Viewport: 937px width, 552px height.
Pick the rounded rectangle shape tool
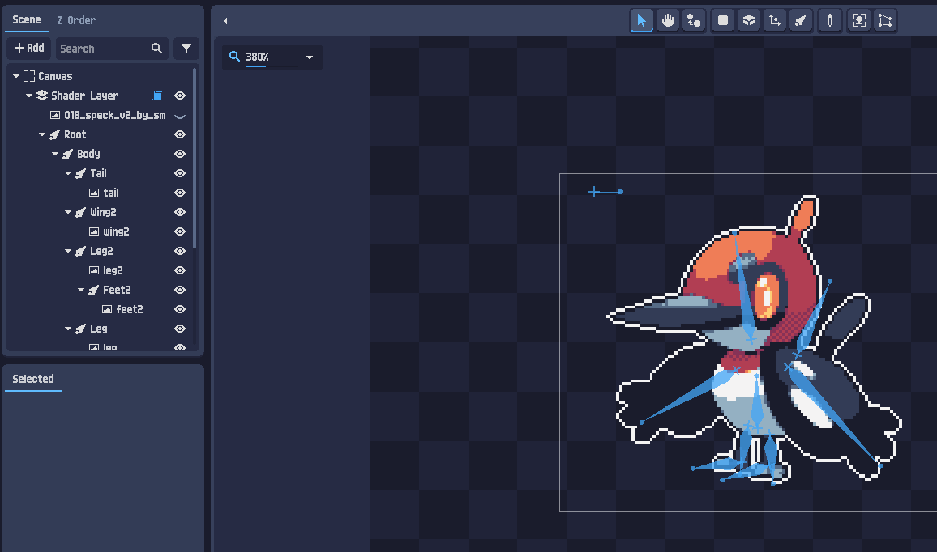click(x=722, y=20)
